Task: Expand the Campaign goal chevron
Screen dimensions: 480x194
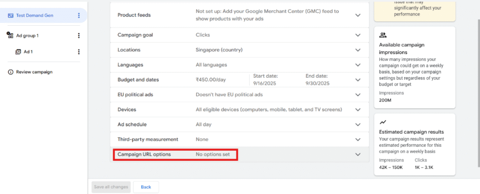Action: point(358,35)
